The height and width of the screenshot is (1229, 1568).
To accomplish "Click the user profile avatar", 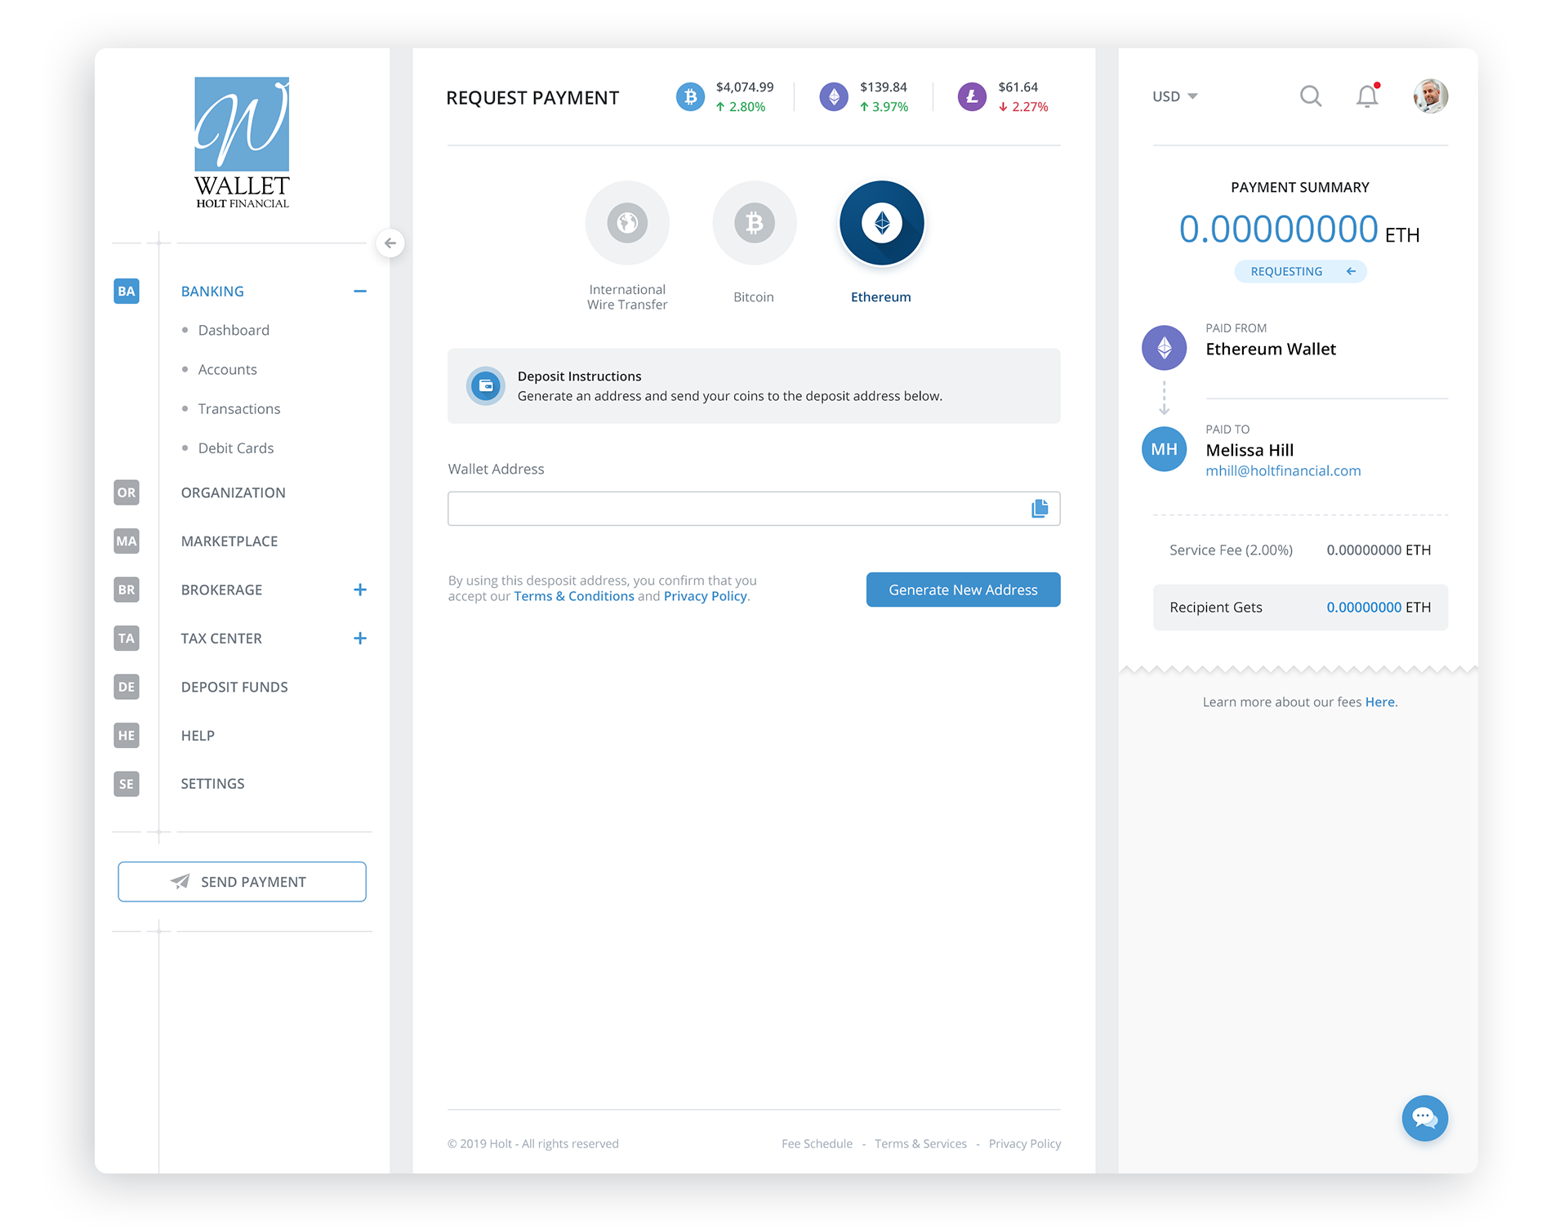I will coord(1430,96).
